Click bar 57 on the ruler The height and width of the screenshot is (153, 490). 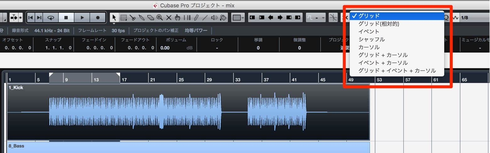(x=408, y=80)
